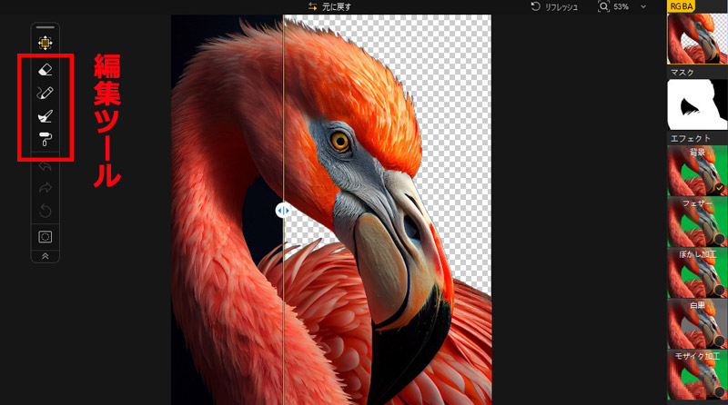This screenshot has width=728, height=405.
Task: Toggle the 背景 effect
Action: point(696,169)
